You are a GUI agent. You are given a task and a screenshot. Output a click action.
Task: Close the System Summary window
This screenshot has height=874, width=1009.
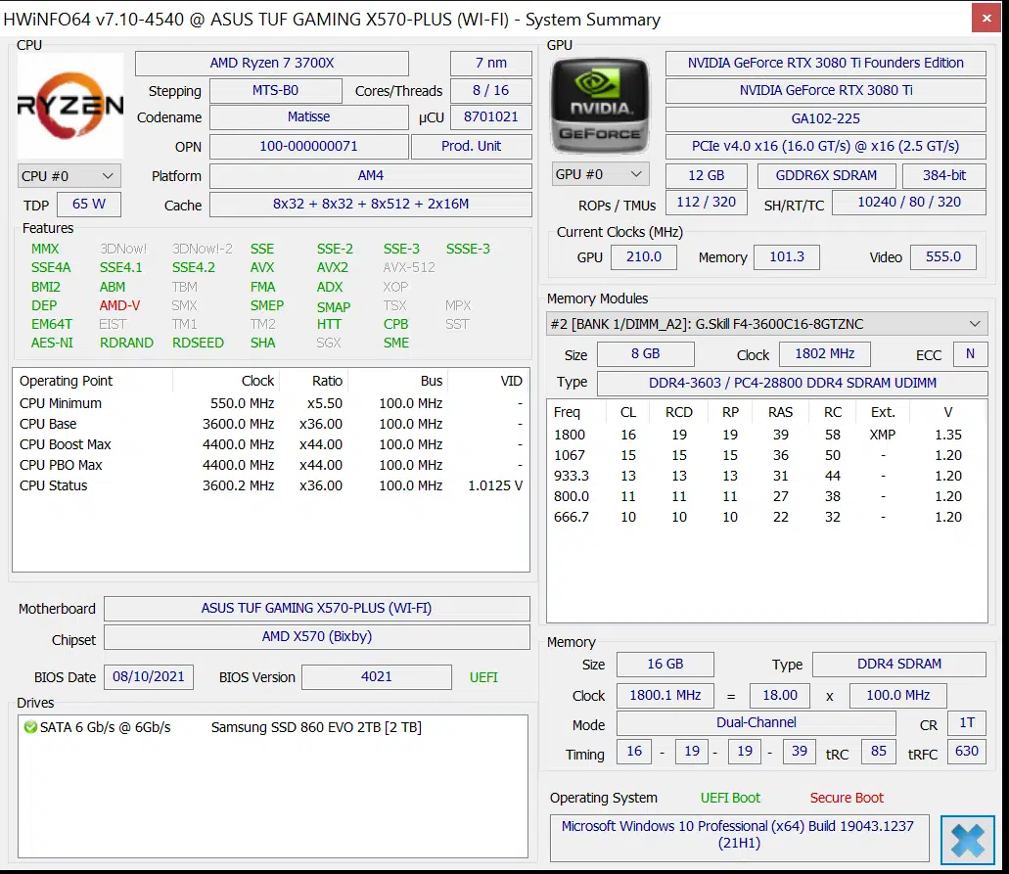pos(986,18)
